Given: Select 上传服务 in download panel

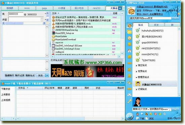Looking at the screenshot, I should tap(6, 94).
